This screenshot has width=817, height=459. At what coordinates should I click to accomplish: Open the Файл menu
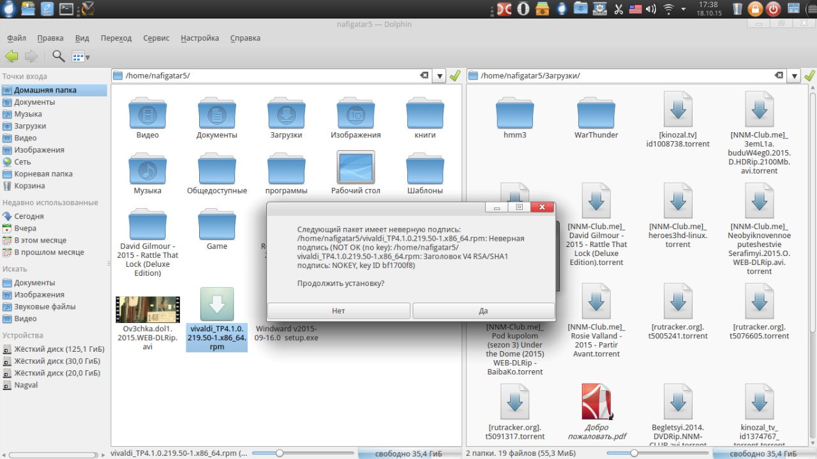point(17,38)
